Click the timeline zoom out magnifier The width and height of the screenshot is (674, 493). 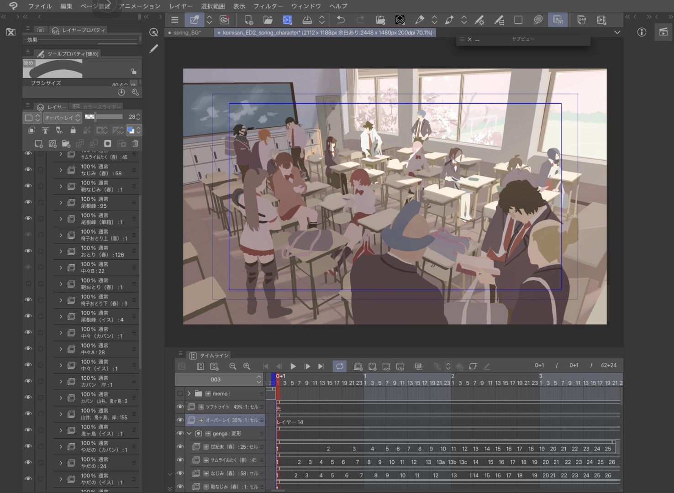pyautogui.click(x=233, y=366)
